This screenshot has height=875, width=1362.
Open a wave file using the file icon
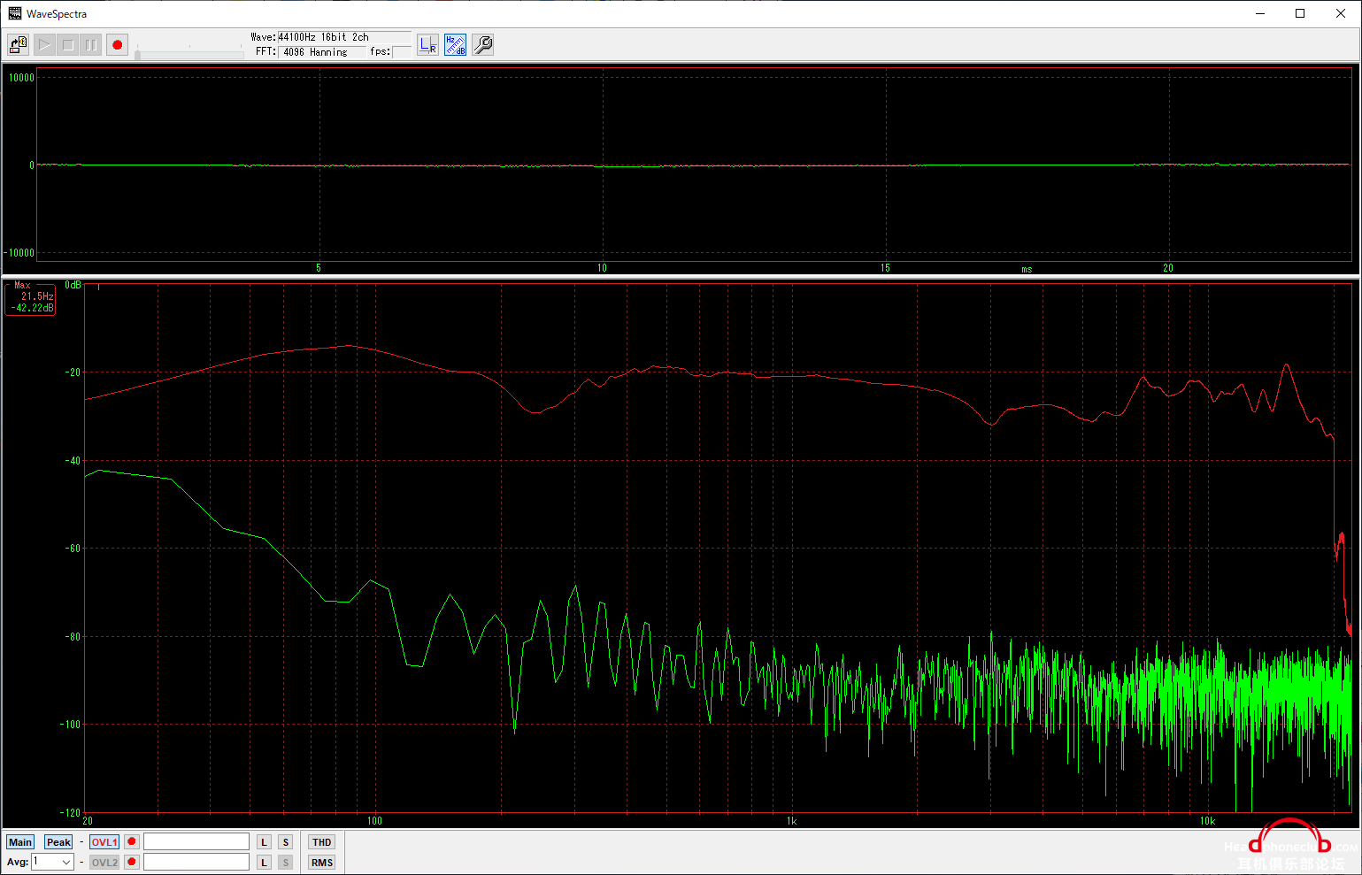pyautogui.click(x=18, y=44)
